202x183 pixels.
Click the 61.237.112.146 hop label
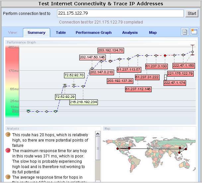click(x=138, y=89)
